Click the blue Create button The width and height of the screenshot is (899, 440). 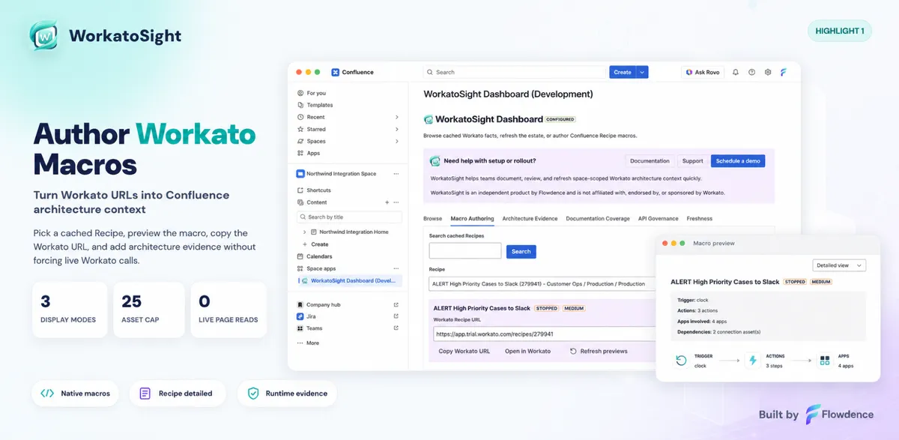pos(622,72)
